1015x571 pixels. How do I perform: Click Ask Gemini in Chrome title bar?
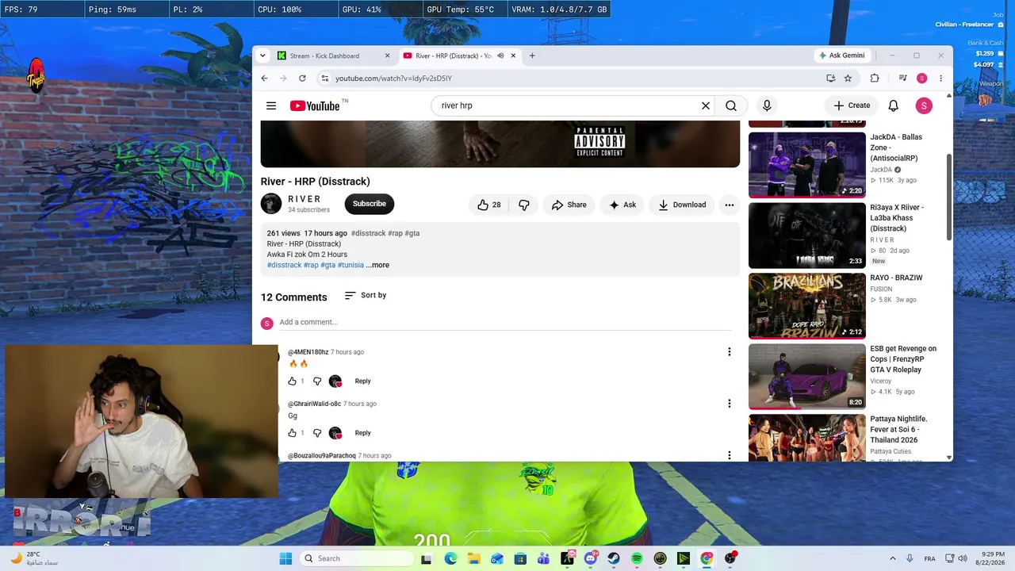tap(841, 56)
